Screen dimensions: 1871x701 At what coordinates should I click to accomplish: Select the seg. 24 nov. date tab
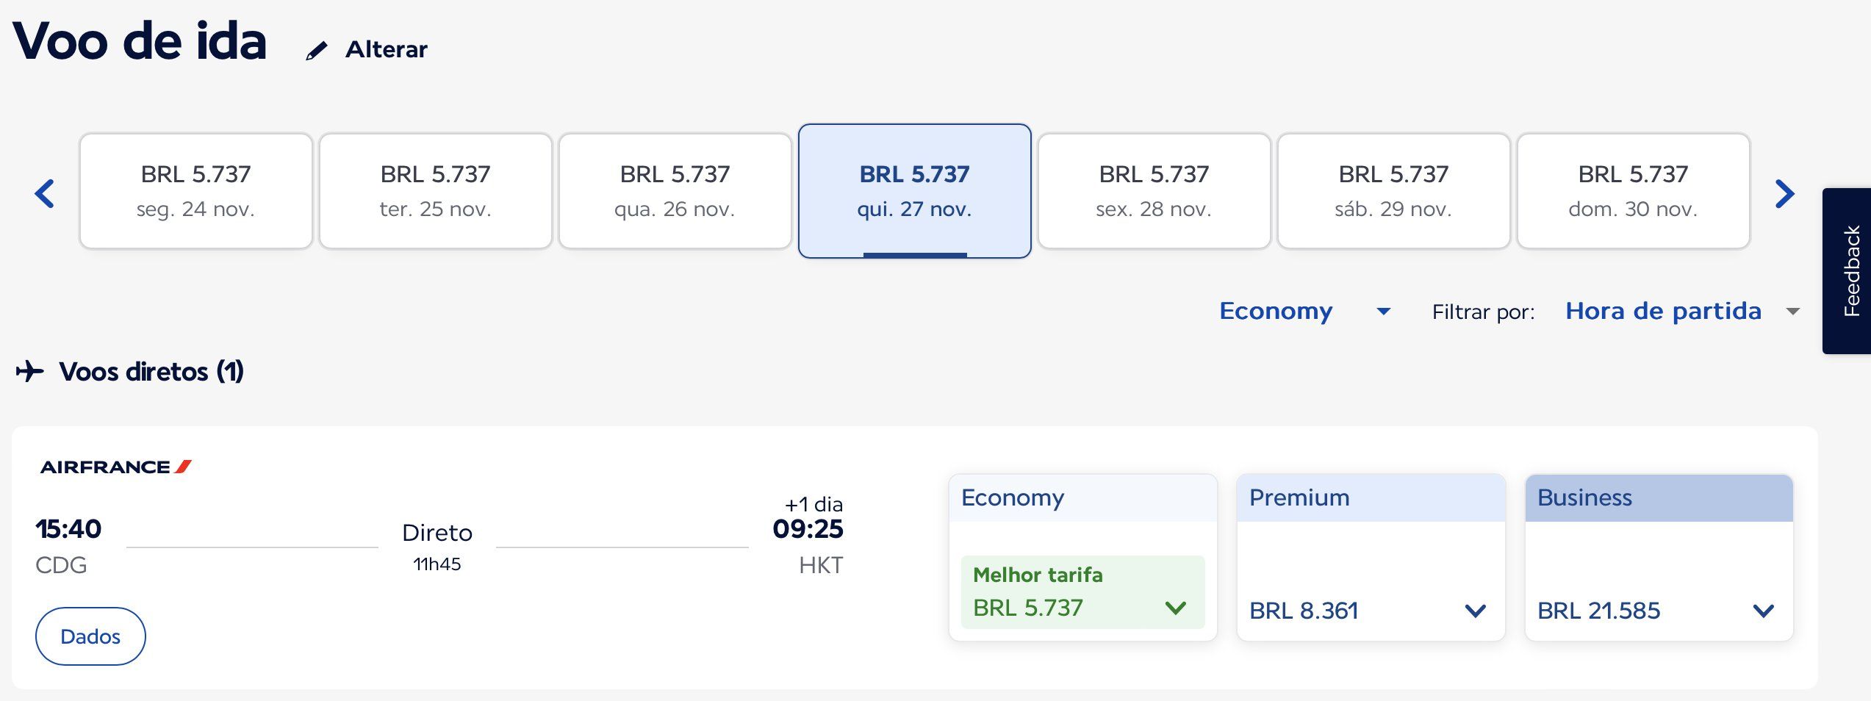click(196, 191)
